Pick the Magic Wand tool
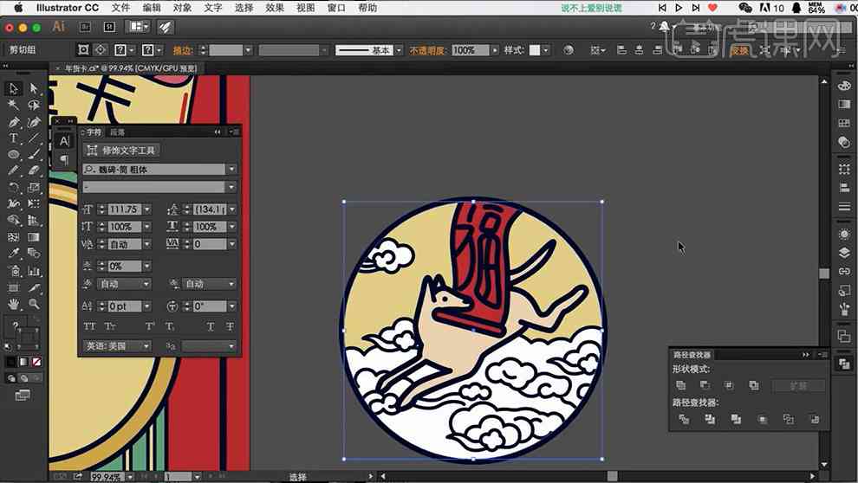Viewport: 858px width, 483px height. pyautogui.click(x=13, y=105)
